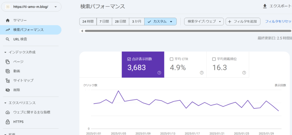The image size is (292, 135).
Task: Click the ページ pages icon in sidebar
Action: [x=8, y=62]
